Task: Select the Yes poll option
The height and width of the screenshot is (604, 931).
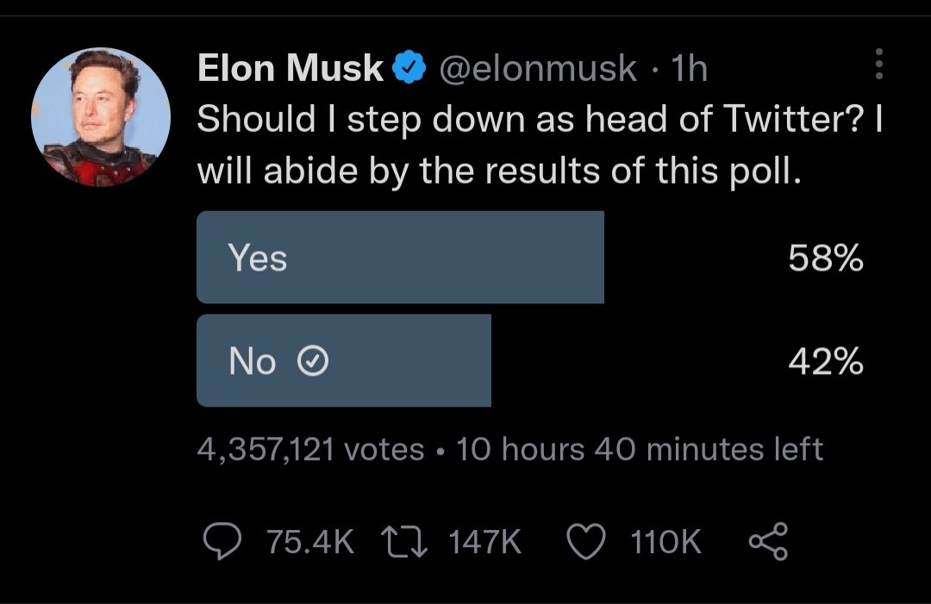Action: coord(400,258)
